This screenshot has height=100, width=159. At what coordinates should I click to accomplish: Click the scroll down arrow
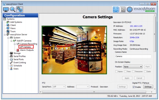coord(155,89)
